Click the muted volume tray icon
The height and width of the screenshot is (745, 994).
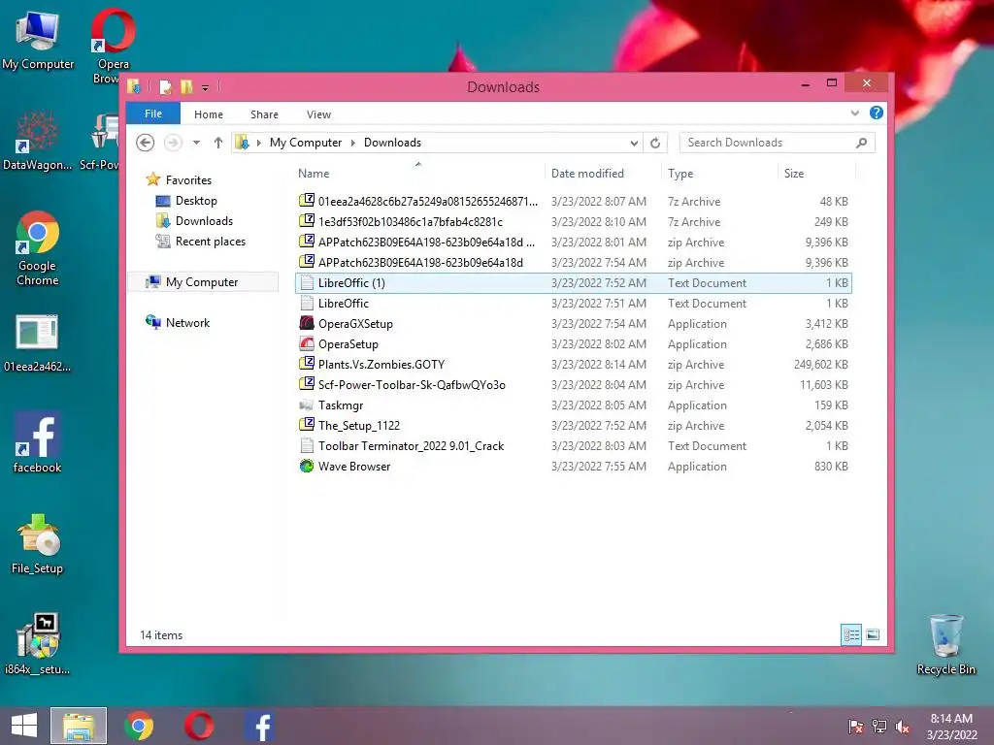click(x=902, y=727)
